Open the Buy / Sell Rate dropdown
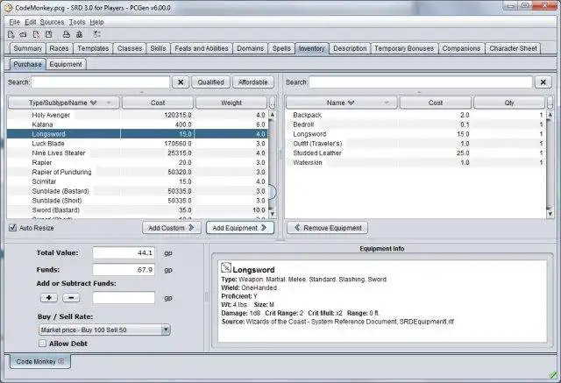This screenshot has height=383, width=561. (x=166, y=330)
